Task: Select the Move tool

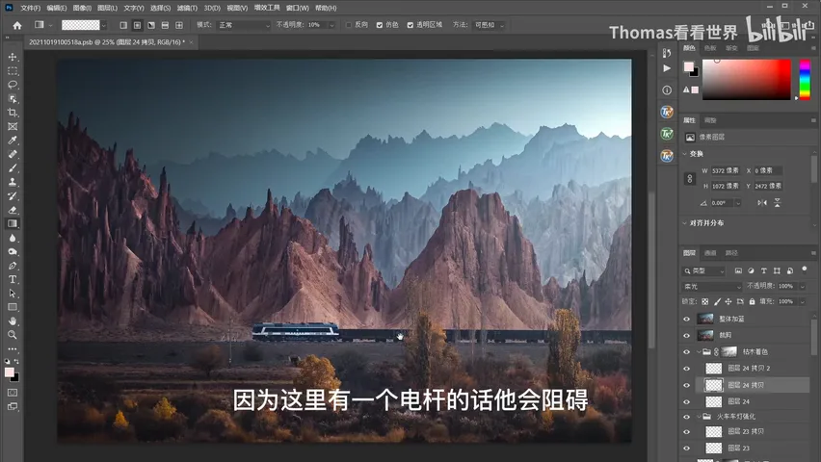Action: [x=13, y=57]
